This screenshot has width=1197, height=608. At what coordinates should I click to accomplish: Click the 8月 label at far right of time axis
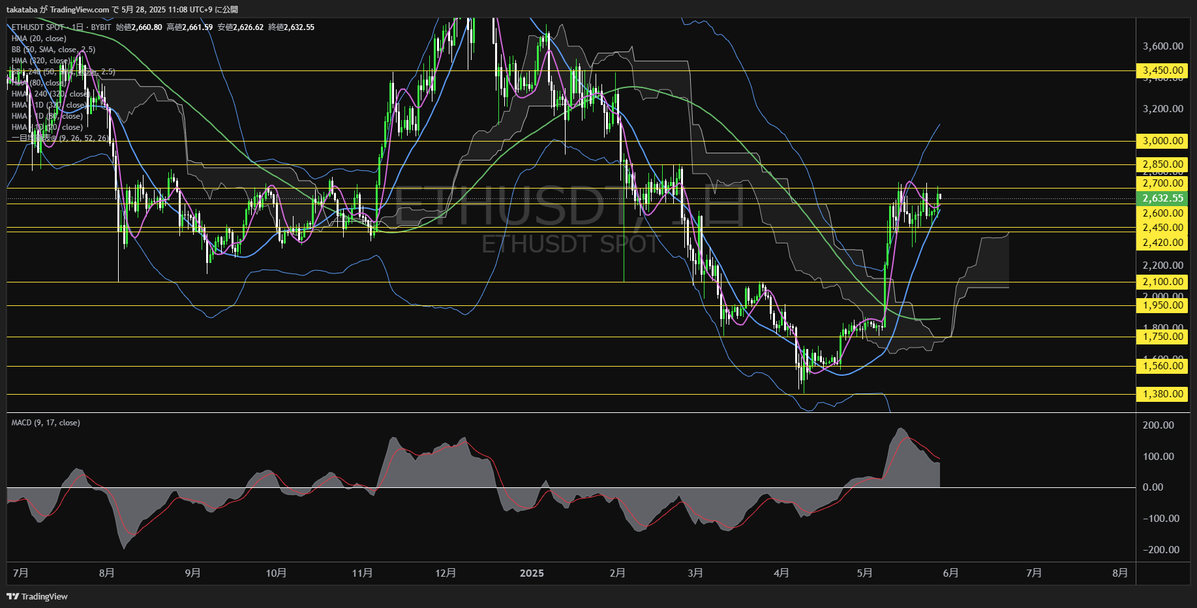[1120, 573]
